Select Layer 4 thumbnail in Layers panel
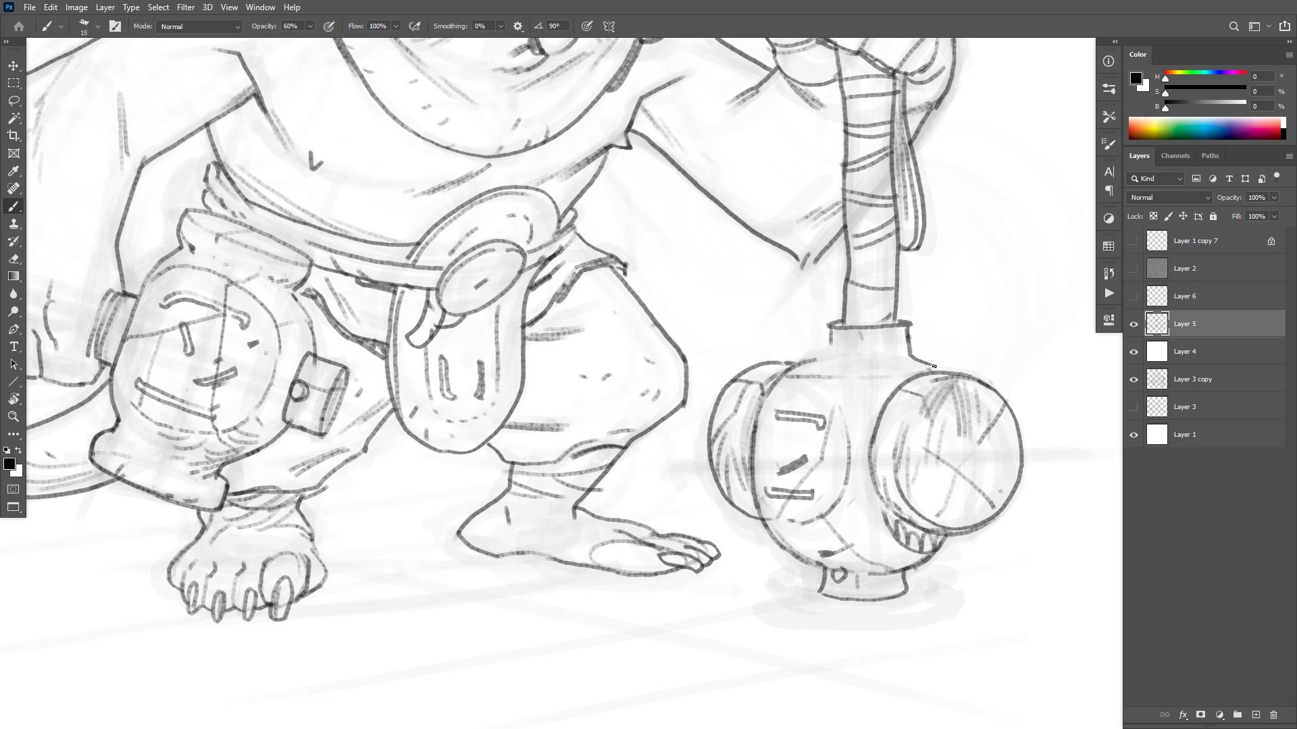The width and height of the screenshot is (1297, 729). point(1157,352)
